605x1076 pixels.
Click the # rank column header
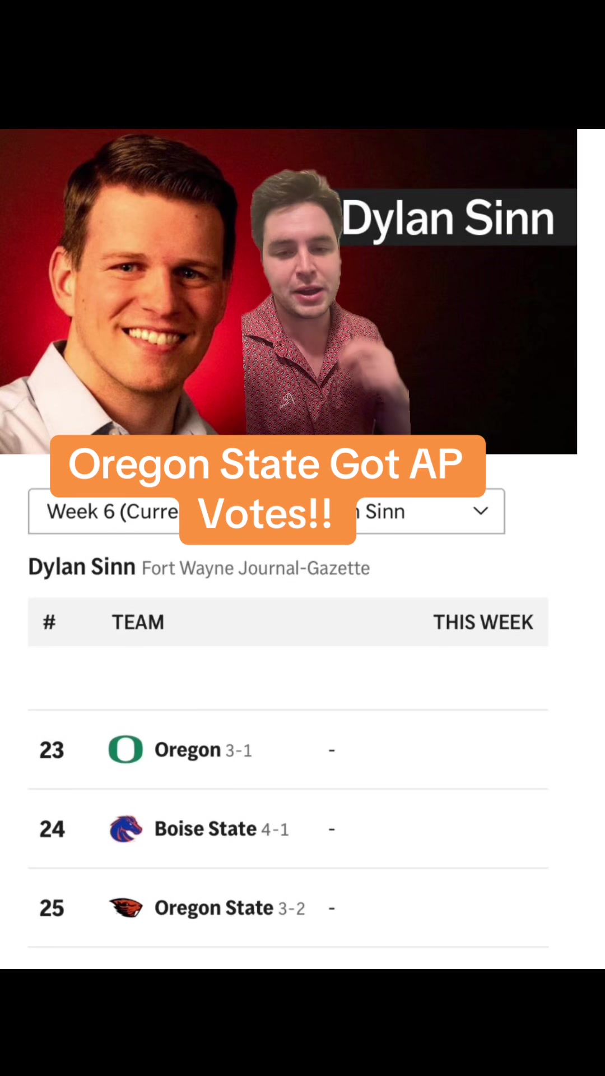(49, 622)
